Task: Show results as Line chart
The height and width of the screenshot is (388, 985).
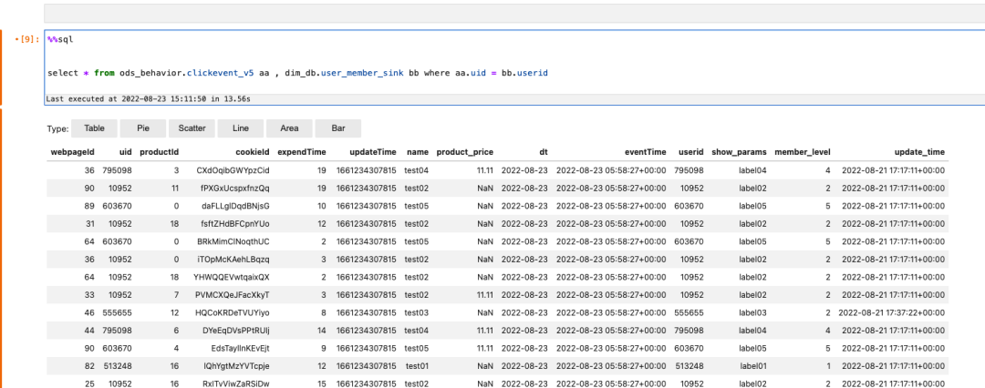Action: (x=241, y=129)
